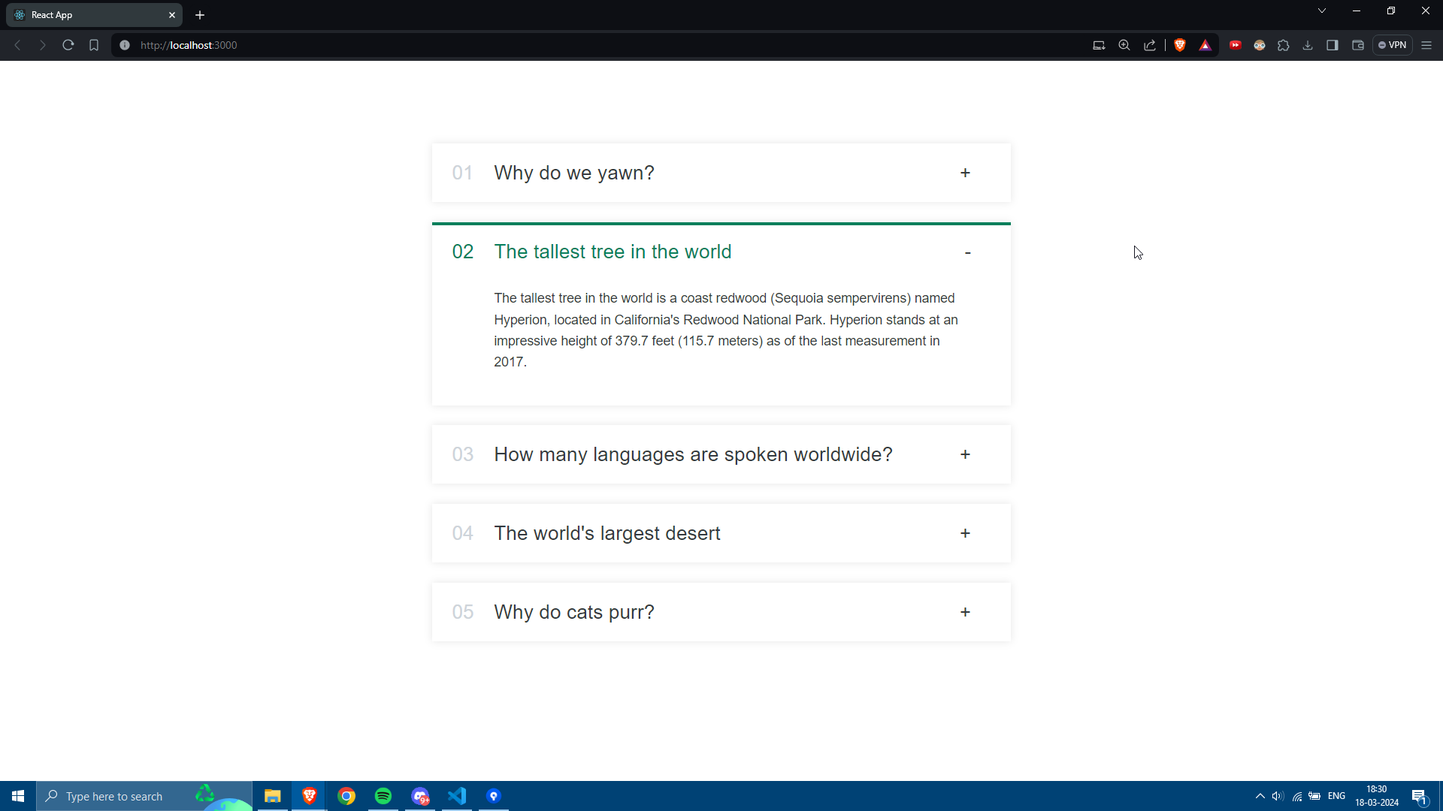The height and width of the screenshot is (811, 1443).
Task: Collapse 'The tallest tree in the world' minus sign
Action: (x=967, y=252)
